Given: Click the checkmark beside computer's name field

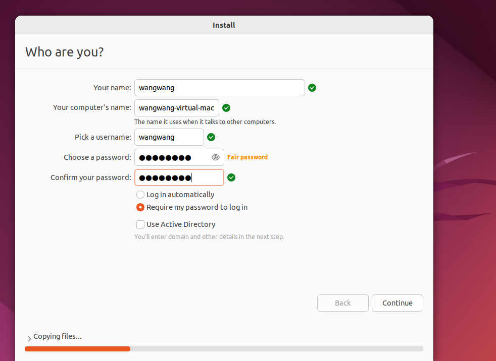Looking at the screenshot, I should (x=226, y=108).
